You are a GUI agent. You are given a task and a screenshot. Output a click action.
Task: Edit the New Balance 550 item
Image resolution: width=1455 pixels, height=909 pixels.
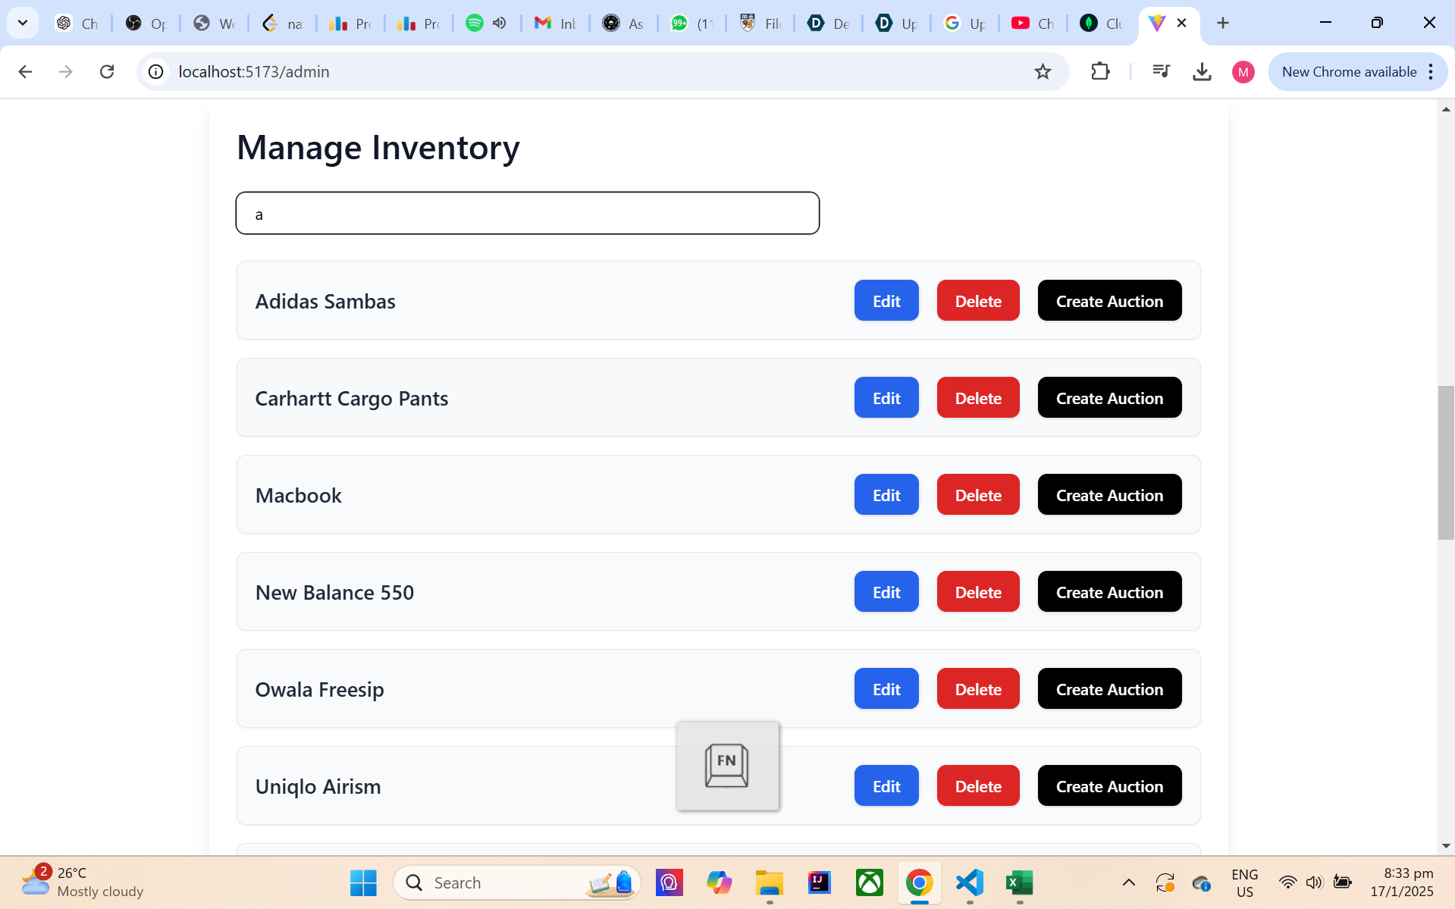(x=886, y=591)
